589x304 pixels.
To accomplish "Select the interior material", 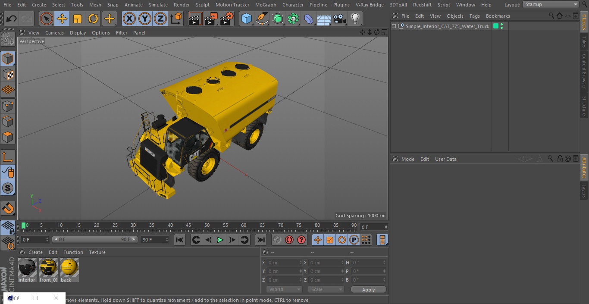I will pos(27,270).
